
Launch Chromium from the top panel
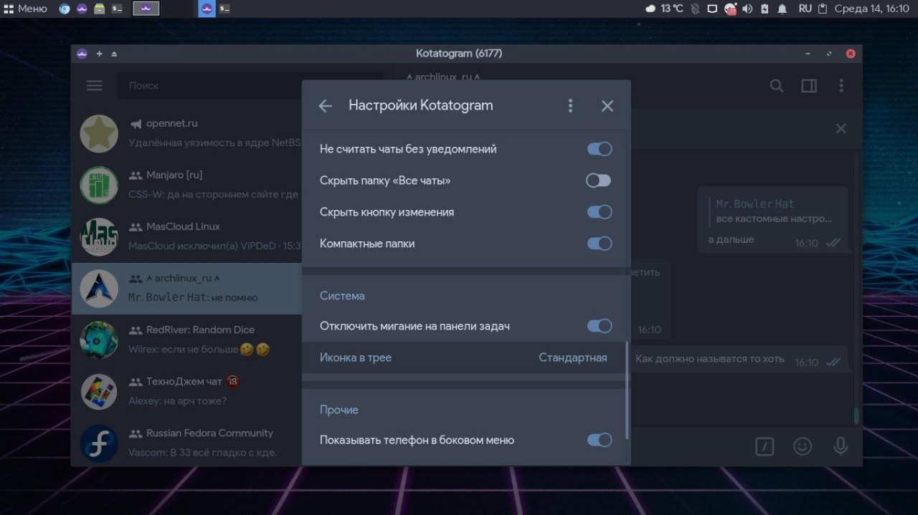point(65,9)
